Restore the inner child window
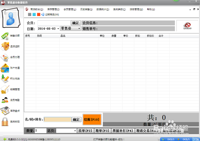Screen dimensions: 200x141 [194, 9]
